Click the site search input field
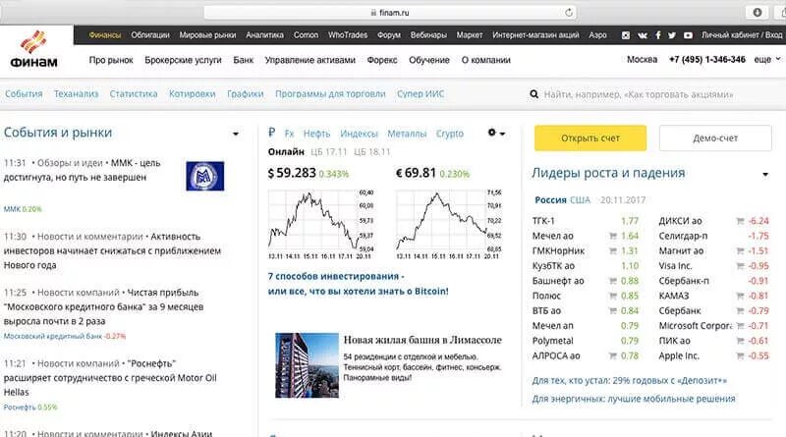786x437 pixels. point(639,94)
